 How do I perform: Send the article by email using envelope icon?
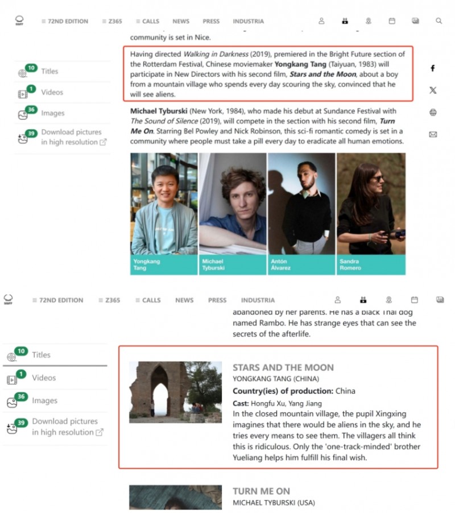tap(433, 135)
